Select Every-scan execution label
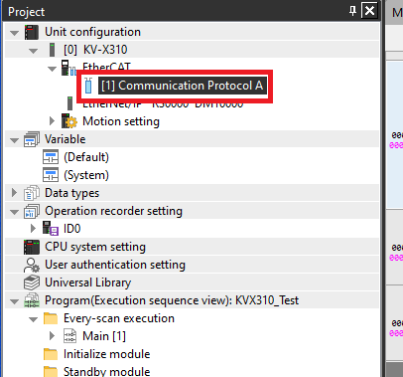Viewport: 403px width, 377px height. click(x=119, y=318)
